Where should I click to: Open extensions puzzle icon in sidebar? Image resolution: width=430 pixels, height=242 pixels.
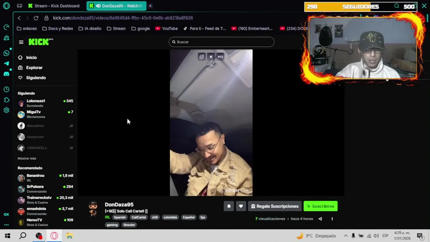(6, 100)
